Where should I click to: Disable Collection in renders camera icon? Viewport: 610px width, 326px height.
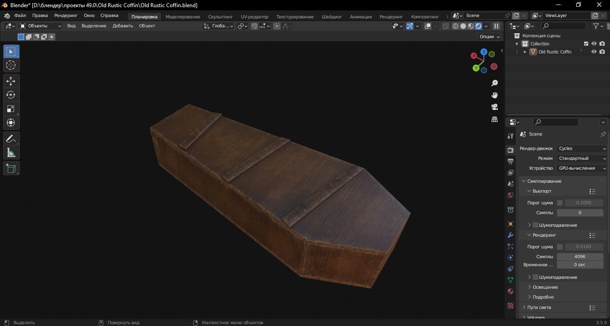[x=602, y=44]
